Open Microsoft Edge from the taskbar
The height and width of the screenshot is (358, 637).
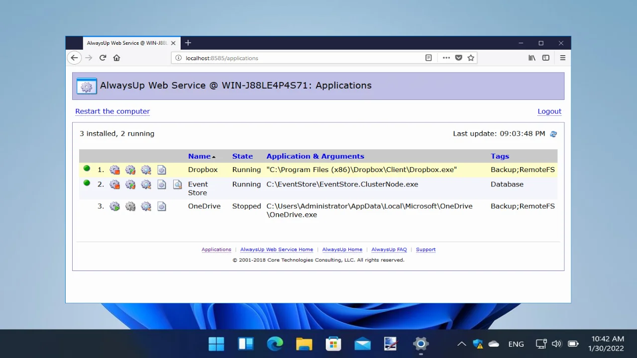[x=275, y=344]
